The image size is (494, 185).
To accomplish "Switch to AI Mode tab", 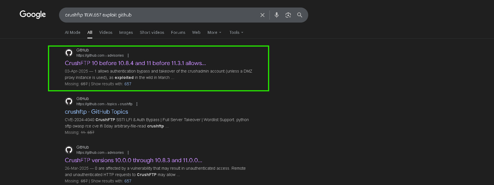I will [73, 32].
